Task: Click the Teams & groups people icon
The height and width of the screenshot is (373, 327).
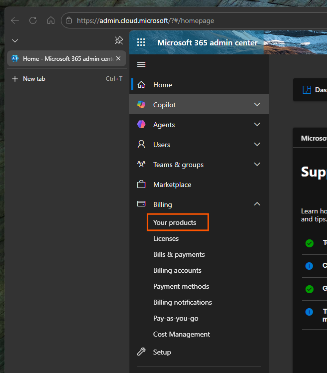Action: click(141, 164)
